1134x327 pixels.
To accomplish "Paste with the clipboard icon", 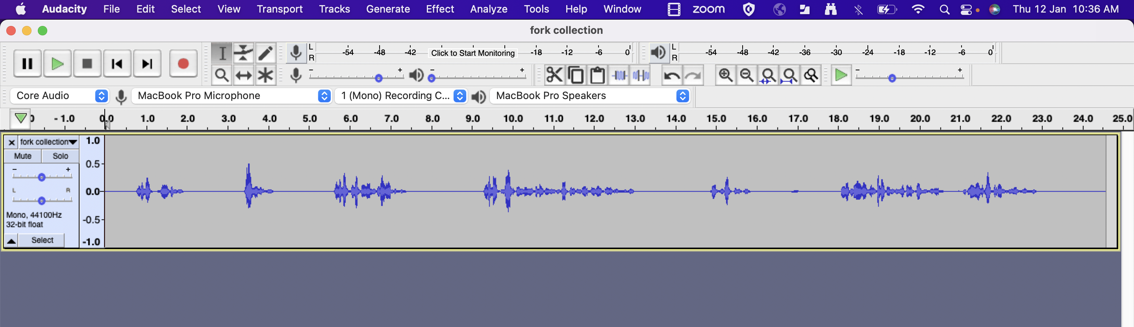I will 597,75.
